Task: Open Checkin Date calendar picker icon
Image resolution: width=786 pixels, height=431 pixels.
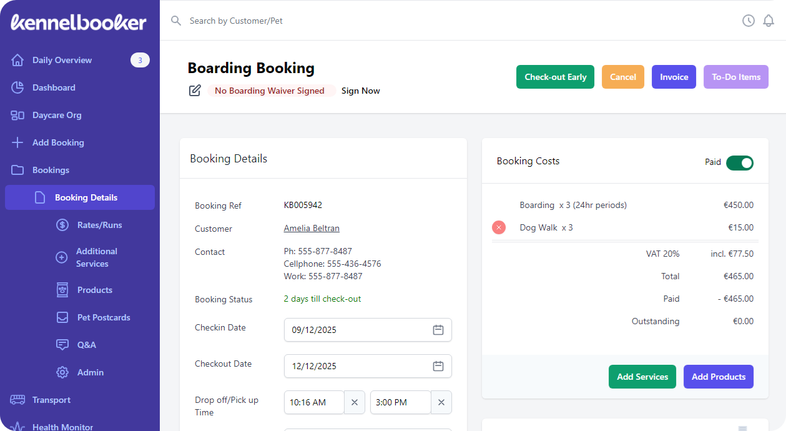Action: [x=438, y=330]
